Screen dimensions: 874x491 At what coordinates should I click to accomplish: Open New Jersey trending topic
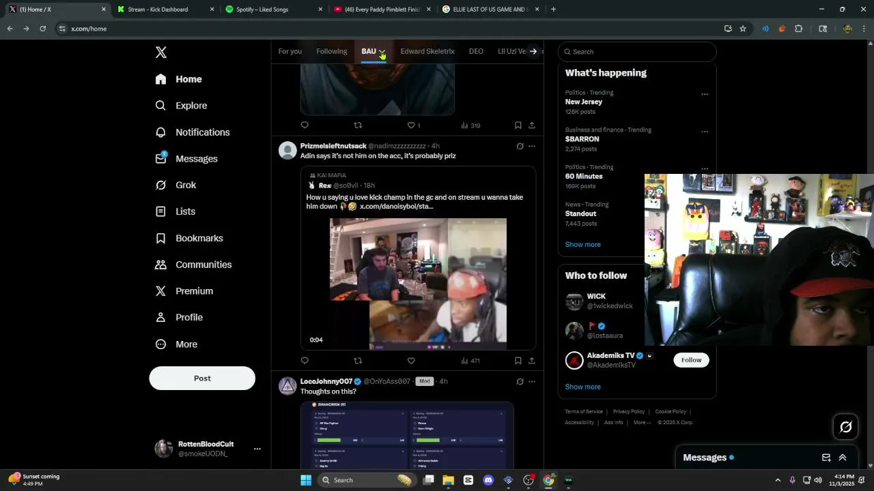584,102
